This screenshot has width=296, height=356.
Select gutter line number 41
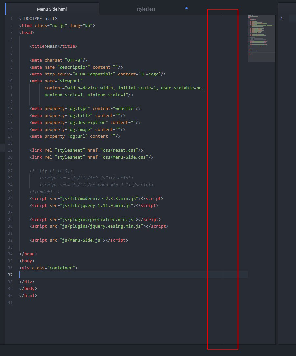pos(10,303)
